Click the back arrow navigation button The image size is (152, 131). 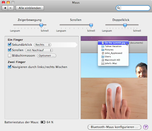click(x=5, y=8)
